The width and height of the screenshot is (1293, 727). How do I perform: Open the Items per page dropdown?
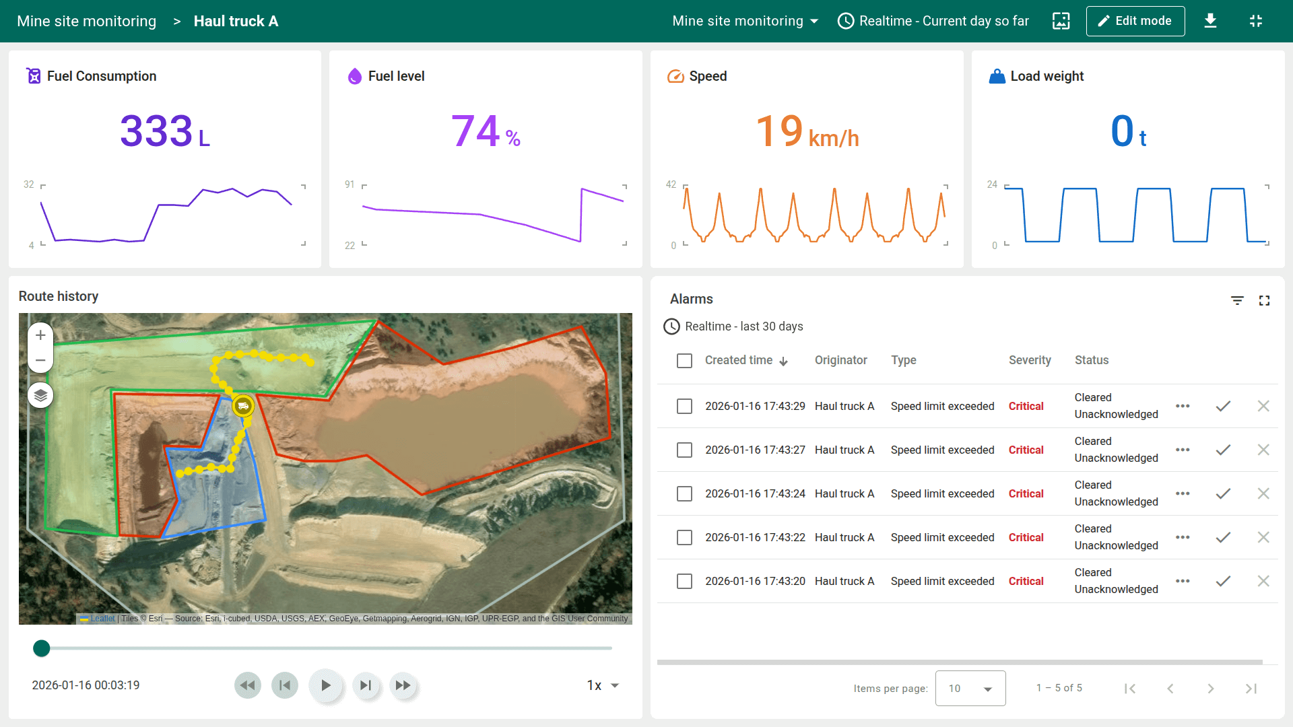(x=970, y=688)
